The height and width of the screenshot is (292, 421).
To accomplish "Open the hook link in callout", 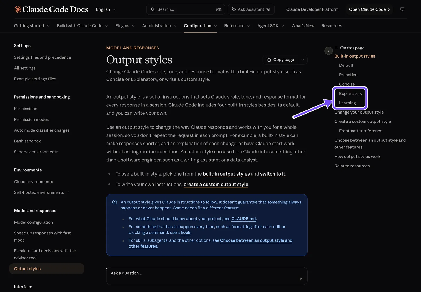I will [x=186, y=233].
